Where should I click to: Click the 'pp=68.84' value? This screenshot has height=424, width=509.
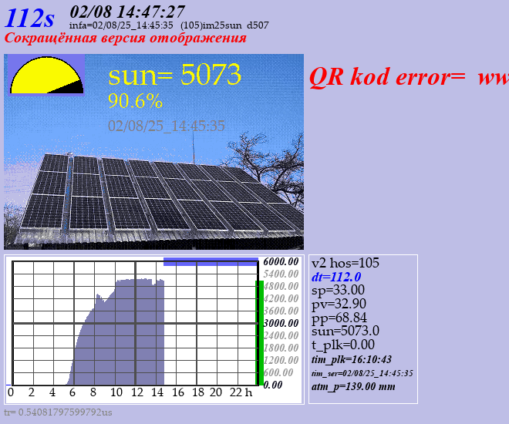pos(339,318)
